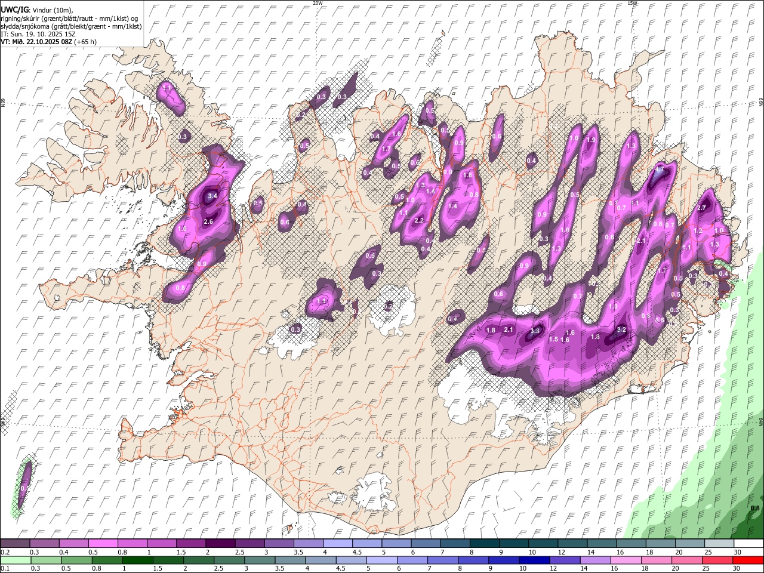Select the 'VT: Mið. 22.10.2025 08Z (+65 h)' line

(x=48, y=42)
